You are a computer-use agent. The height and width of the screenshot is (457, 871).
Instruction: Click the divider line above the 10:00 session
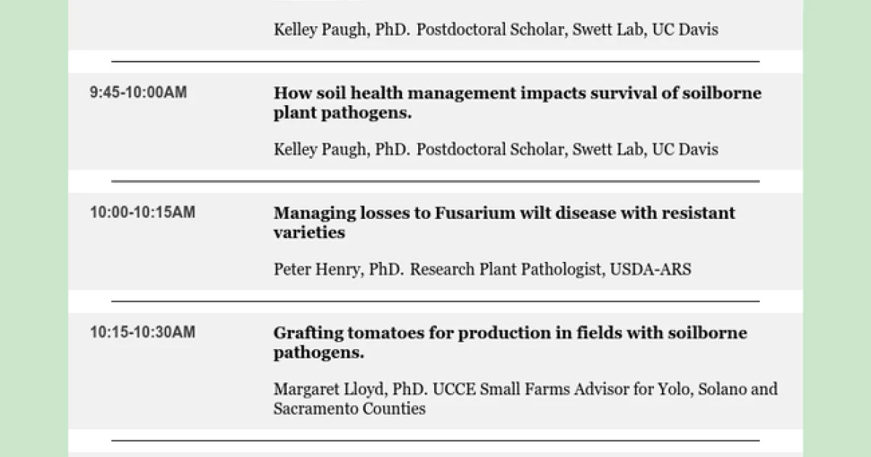(435, 181)
